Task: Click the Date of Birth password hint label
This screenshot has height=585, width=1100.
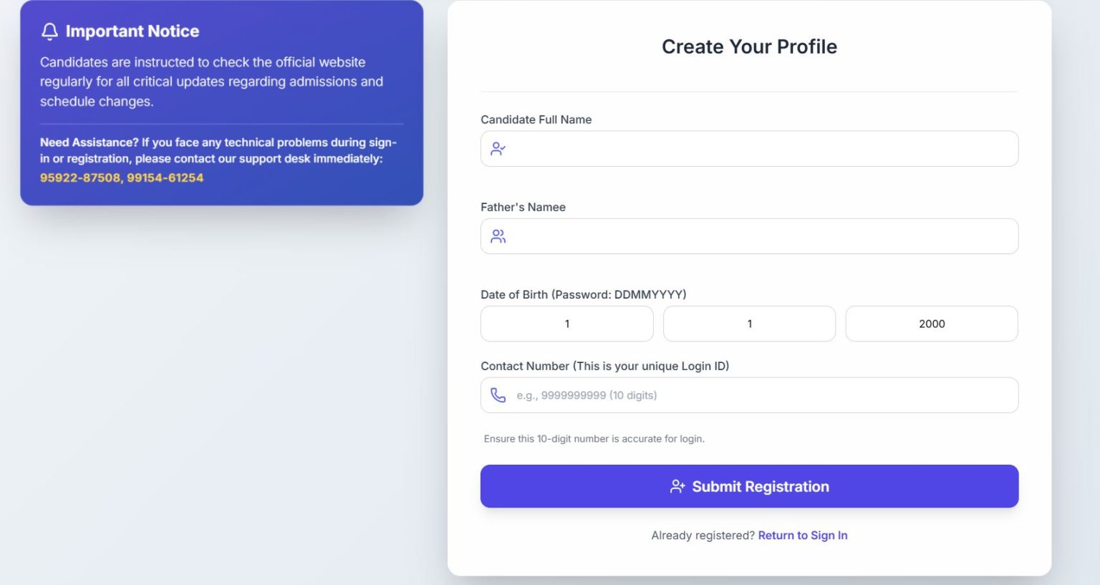Action: [583, 294]
